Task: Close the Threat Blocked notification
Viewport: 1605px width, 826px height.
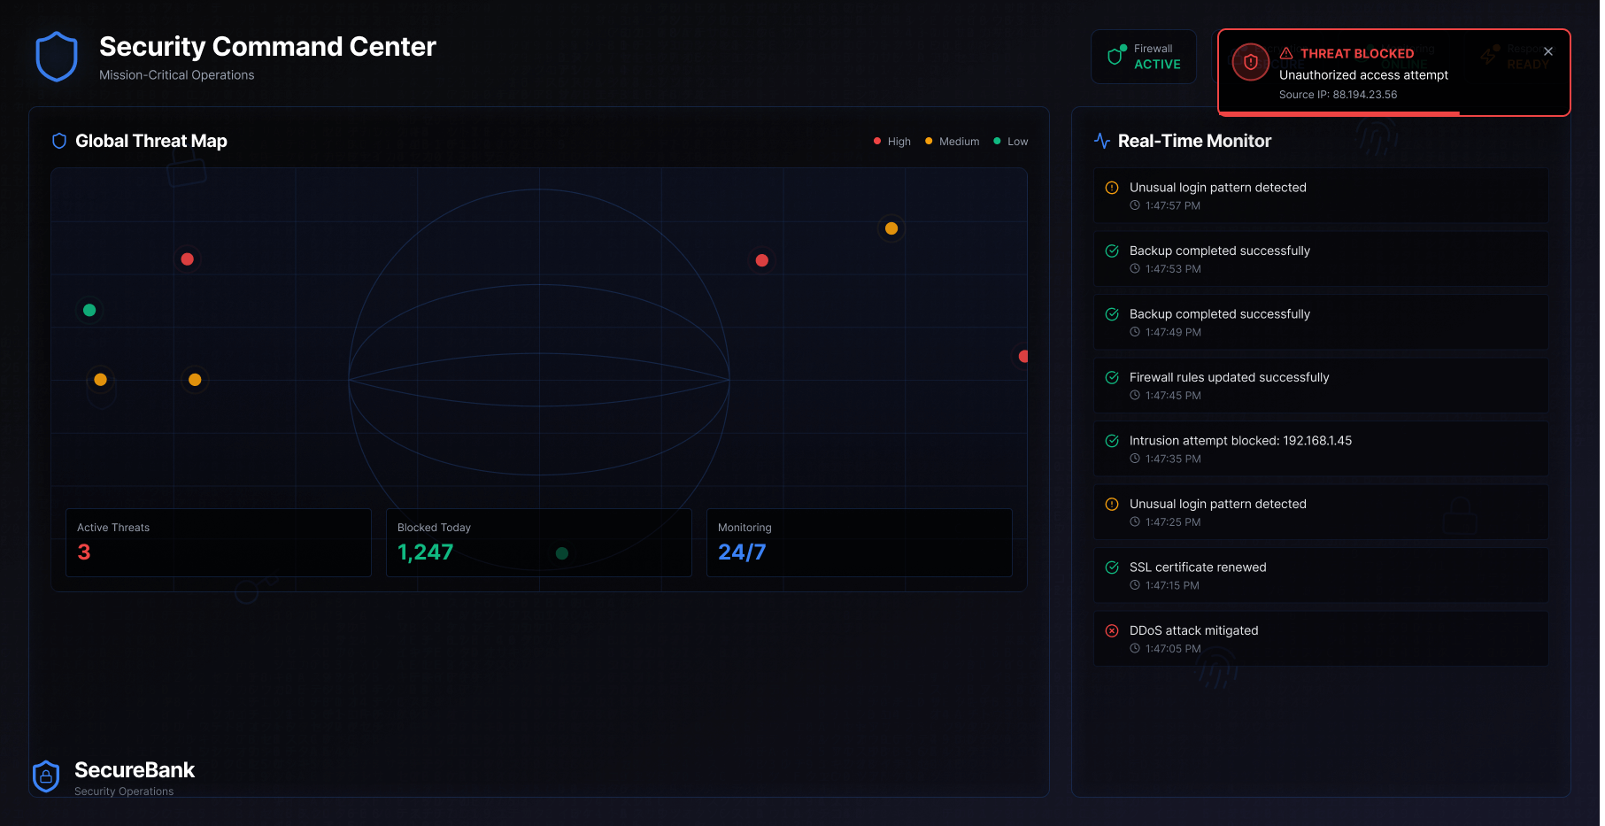Action: 1547,52
